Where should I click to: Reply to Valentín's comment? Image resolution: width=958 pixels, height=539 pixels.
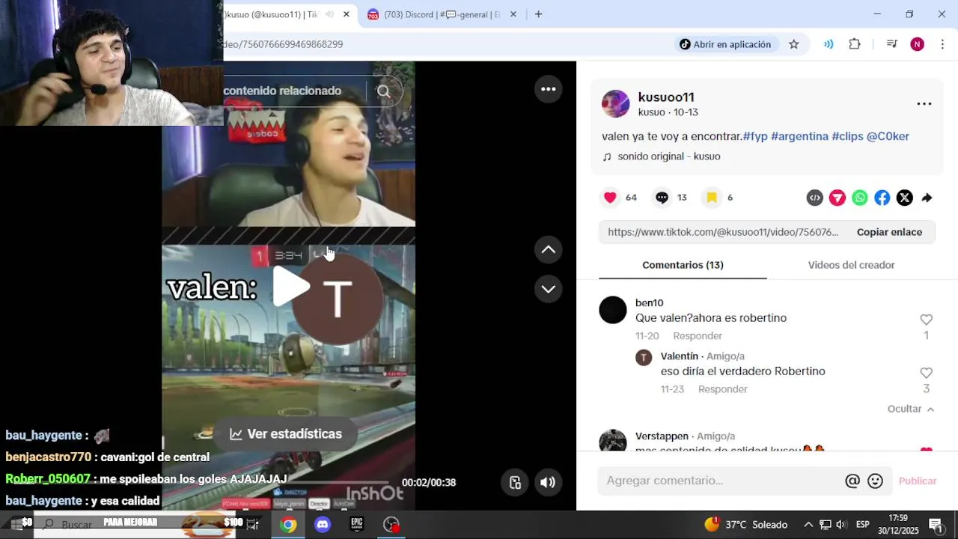point(723,389)
